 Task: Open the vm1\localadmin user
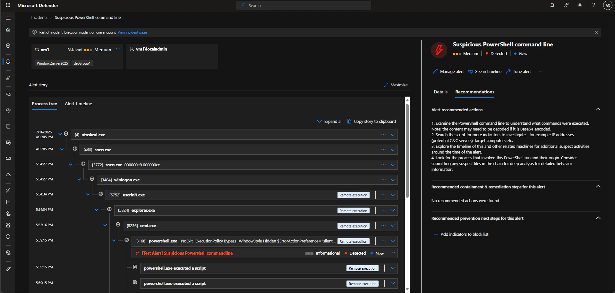151,49
